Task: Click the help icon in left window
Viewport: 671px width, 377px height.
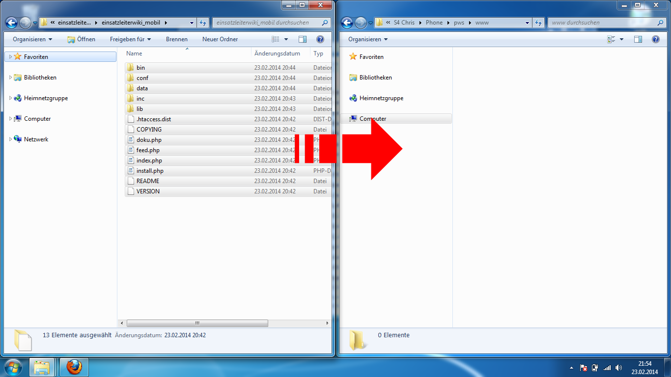Action: click(320, 39)
